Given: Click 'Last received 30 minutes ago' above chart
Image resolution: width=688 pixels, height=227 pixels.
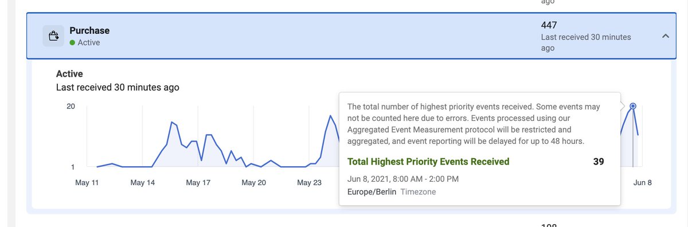Looking at the screenshot, I should pyautogui.click(x=118, y=88).
